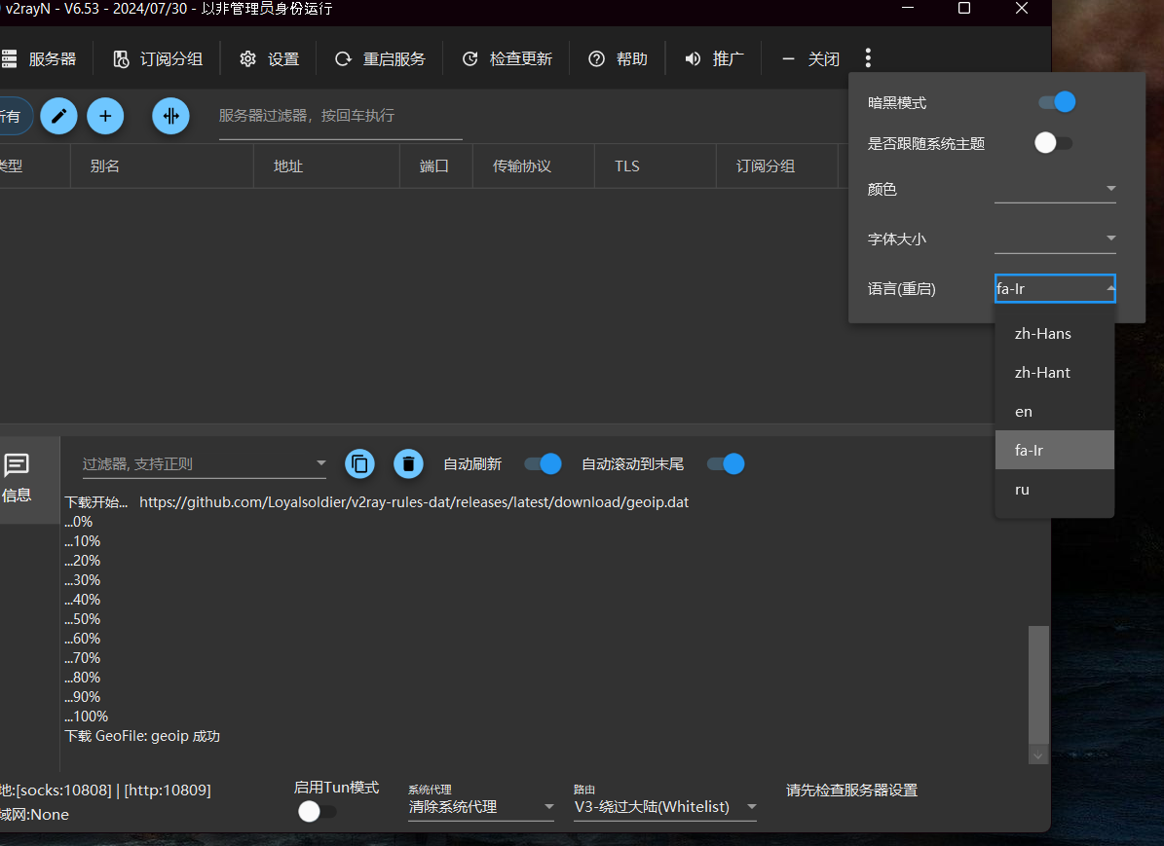Toggle the 自动刷新 auto refresh switch
This screenshot has height=846, width=1164.
(x=543, y=464)
